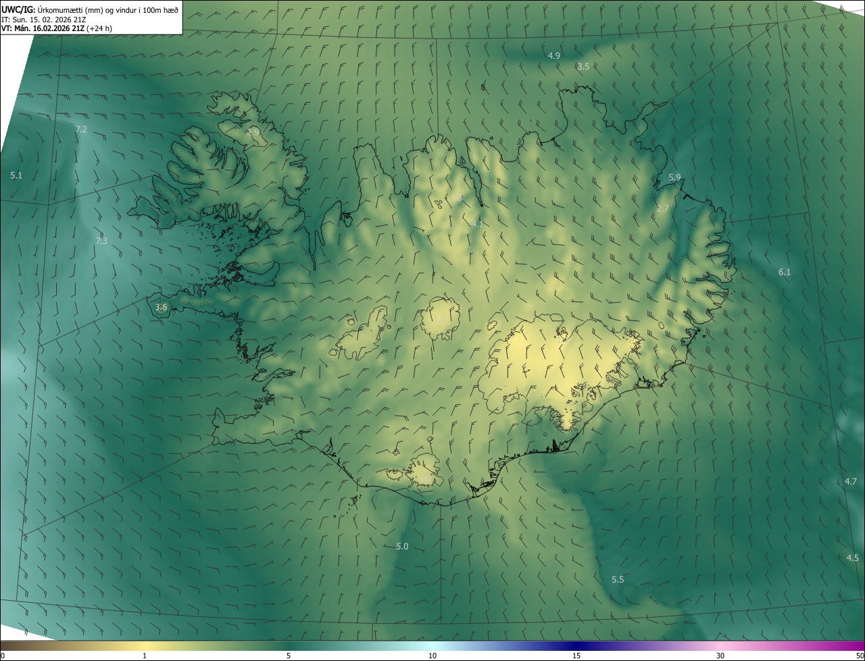Viewport: 865px width, 661px height.
Task: Select the IT: Sun. 15. 02. 2026 21Z line
Action: (x=44, y=19)
